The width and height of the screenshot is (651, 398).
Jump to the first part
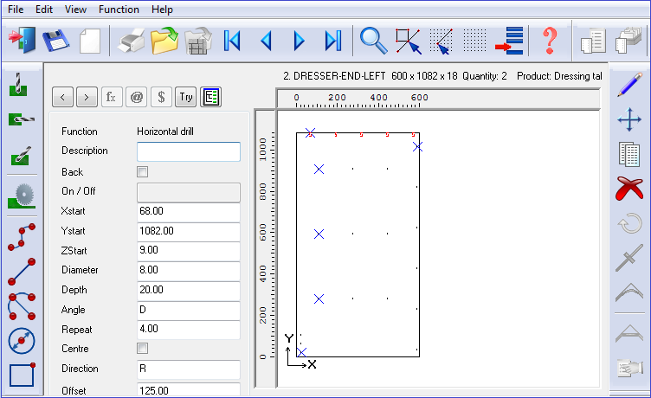click(x=232, y=41)
